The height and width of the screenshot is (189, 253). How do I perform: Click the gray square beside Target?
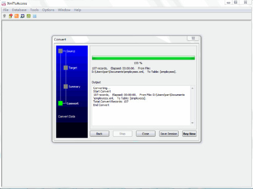click(x=66, y=68)
